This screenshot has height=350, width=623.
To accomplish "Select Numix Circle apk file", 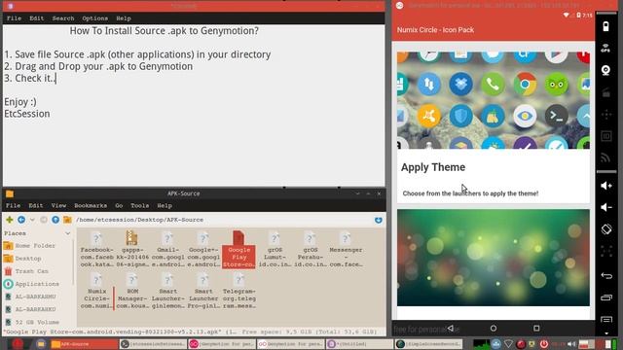I will [96, 291].
